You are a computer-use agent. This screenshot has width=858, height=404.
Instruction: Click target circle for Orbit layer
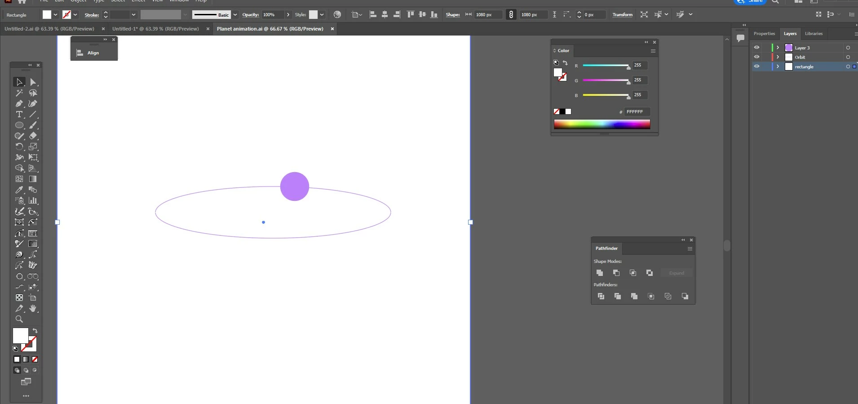pos(848,57)
